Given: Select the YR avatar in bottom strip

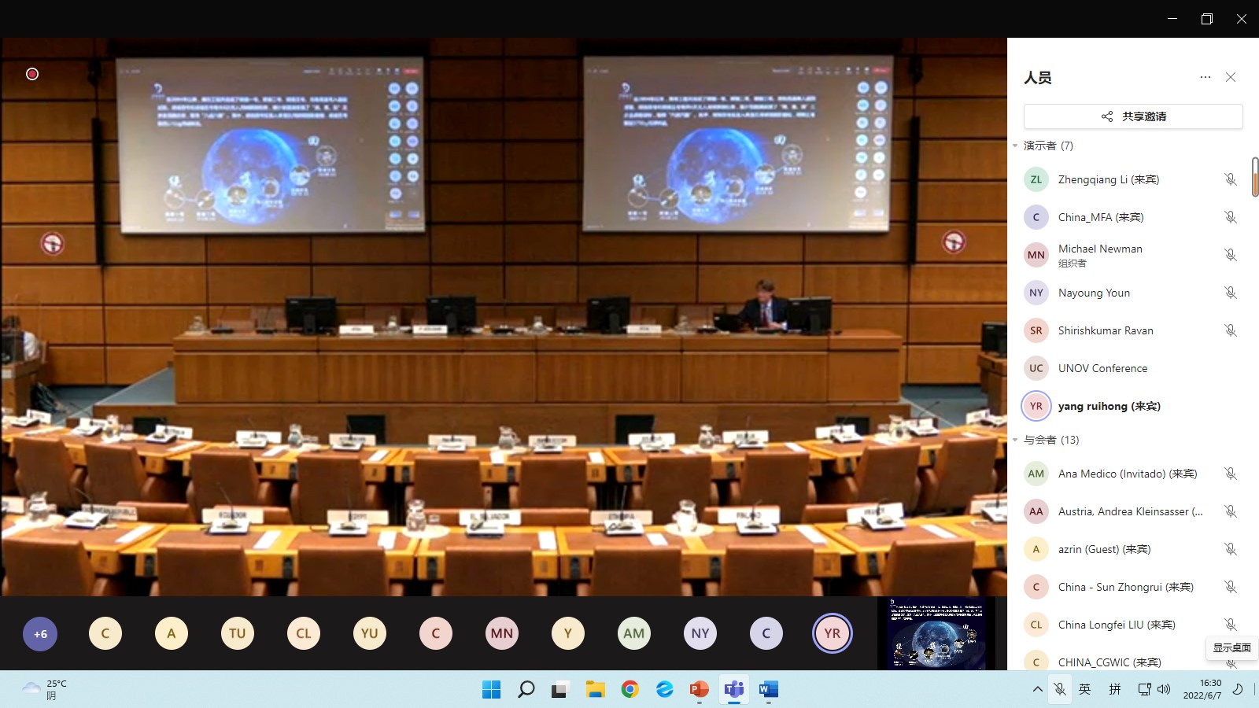Looking at the screenshot, I should [833, 633].
